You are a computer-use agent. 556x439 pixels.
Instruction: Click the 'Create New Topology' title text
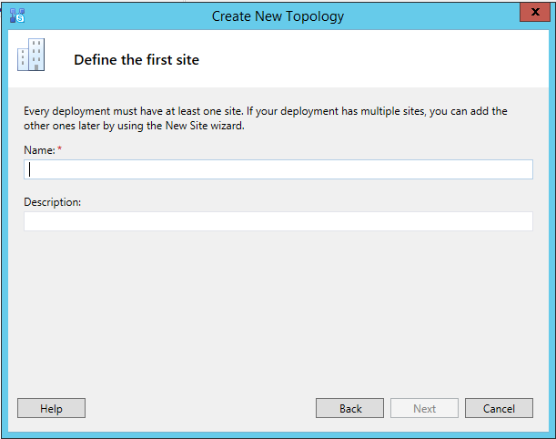pos(278,15)
